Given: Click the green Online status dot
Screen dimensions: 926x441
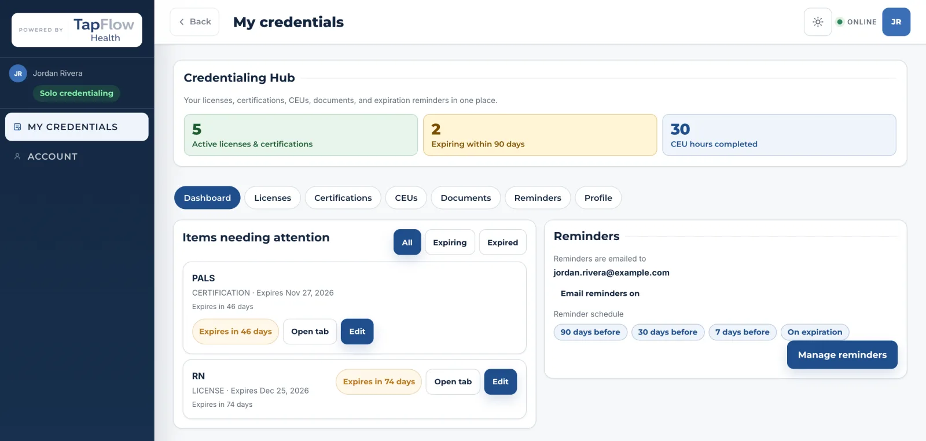Looking at the screenshot, I should [x=839, y=22].
